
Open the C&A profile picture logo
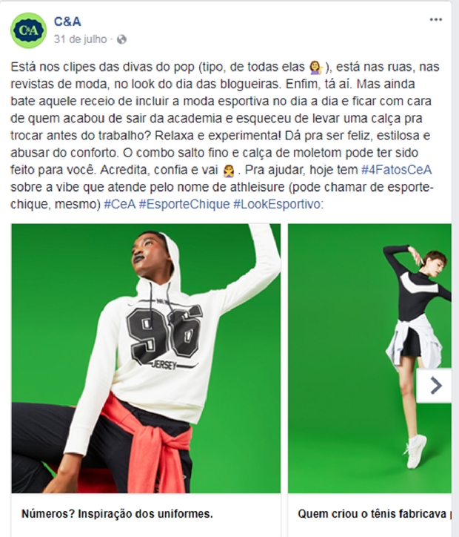point(28,30)
